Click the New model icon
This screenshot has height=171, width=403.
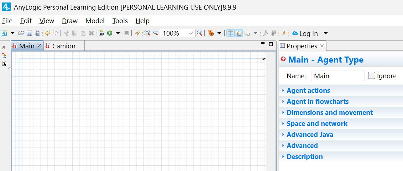(x=4, y=33)
